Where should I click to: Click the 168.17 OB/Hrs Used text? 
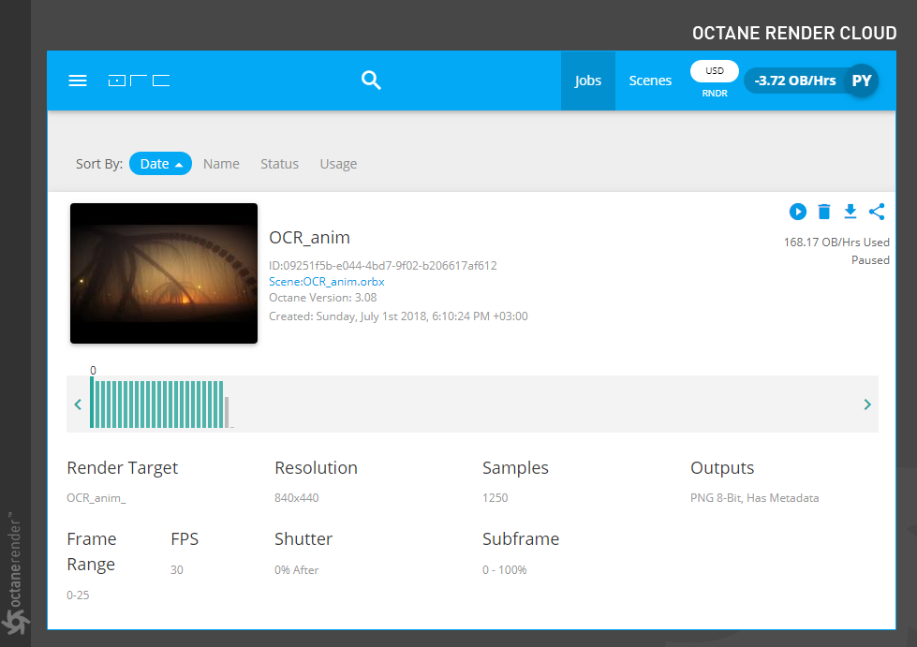tap(836, 242)
